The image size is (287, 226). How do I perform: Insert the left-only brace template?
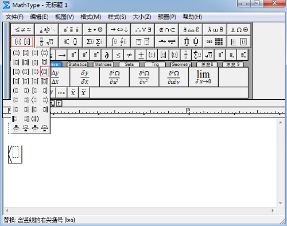click(16, 100)
